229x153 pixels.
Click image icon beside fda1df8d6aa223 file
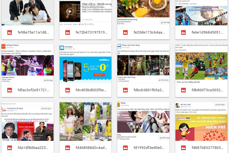[x=10, y=148]
